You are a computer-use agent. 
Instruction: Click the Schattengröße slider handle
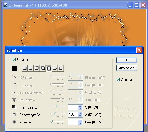[55, 114]
